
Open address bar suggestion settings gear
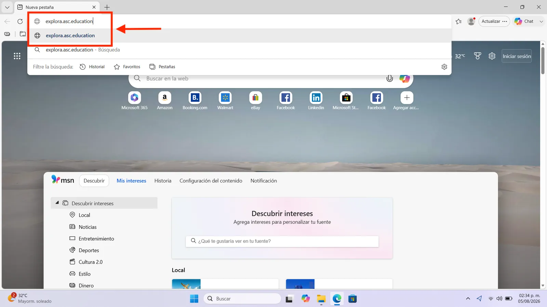point(444,67)
